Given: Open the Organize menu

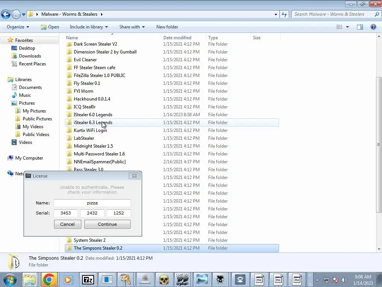Looking at the screenshot, I should [18, 27].
